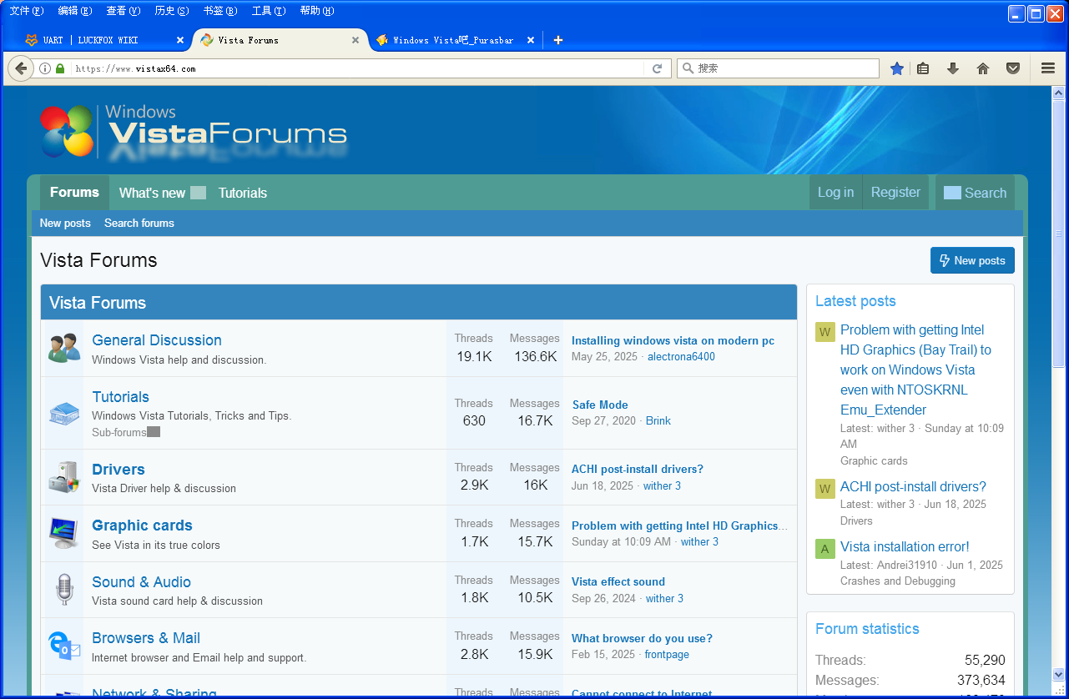Image resolution: width=1069 pixels, height=699 pixels.
Task: Click the site information (i) icon
Action: pos(45,68)
